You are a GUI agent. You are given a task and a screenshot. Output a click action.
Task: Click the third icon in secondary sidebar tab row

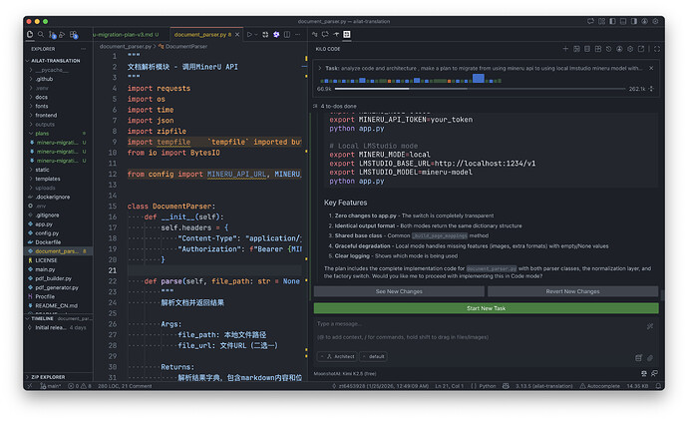coord(336,34)
